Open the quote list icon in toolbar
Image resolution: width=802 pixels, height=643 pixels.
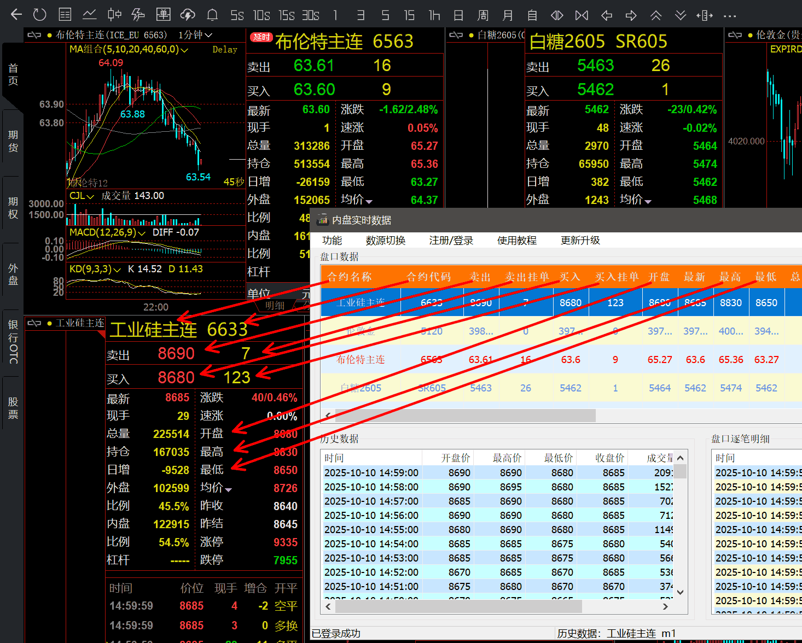[65, 15]
